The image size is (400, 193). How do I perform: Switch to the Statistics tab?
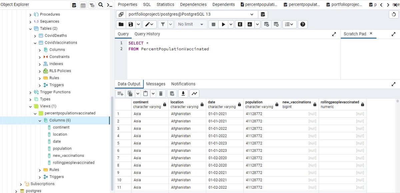[x=165, y=4]
